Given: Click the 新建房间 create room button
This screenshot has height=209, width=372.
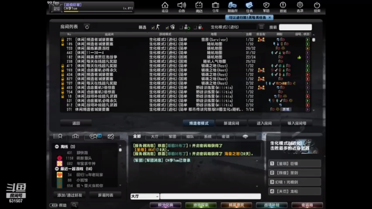Looking at the screenshot, I should point(231,123).
